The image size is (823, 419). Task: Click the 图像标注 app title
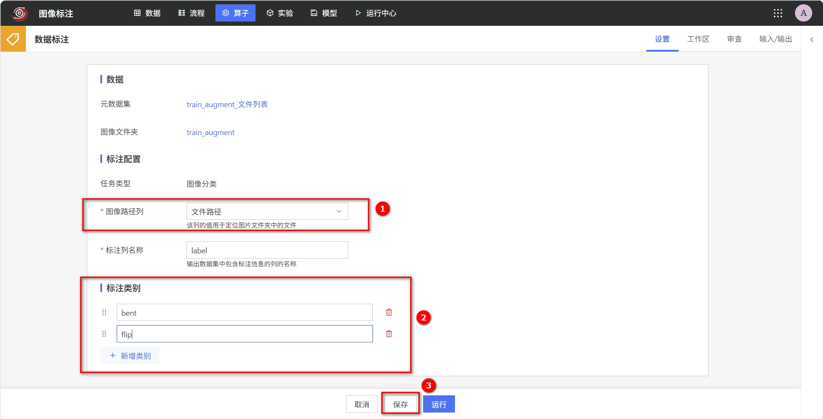56,14
